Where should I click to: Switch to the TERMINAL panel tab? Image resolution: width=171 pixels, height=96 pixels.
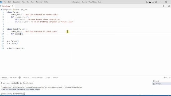[x=4, y=78]
